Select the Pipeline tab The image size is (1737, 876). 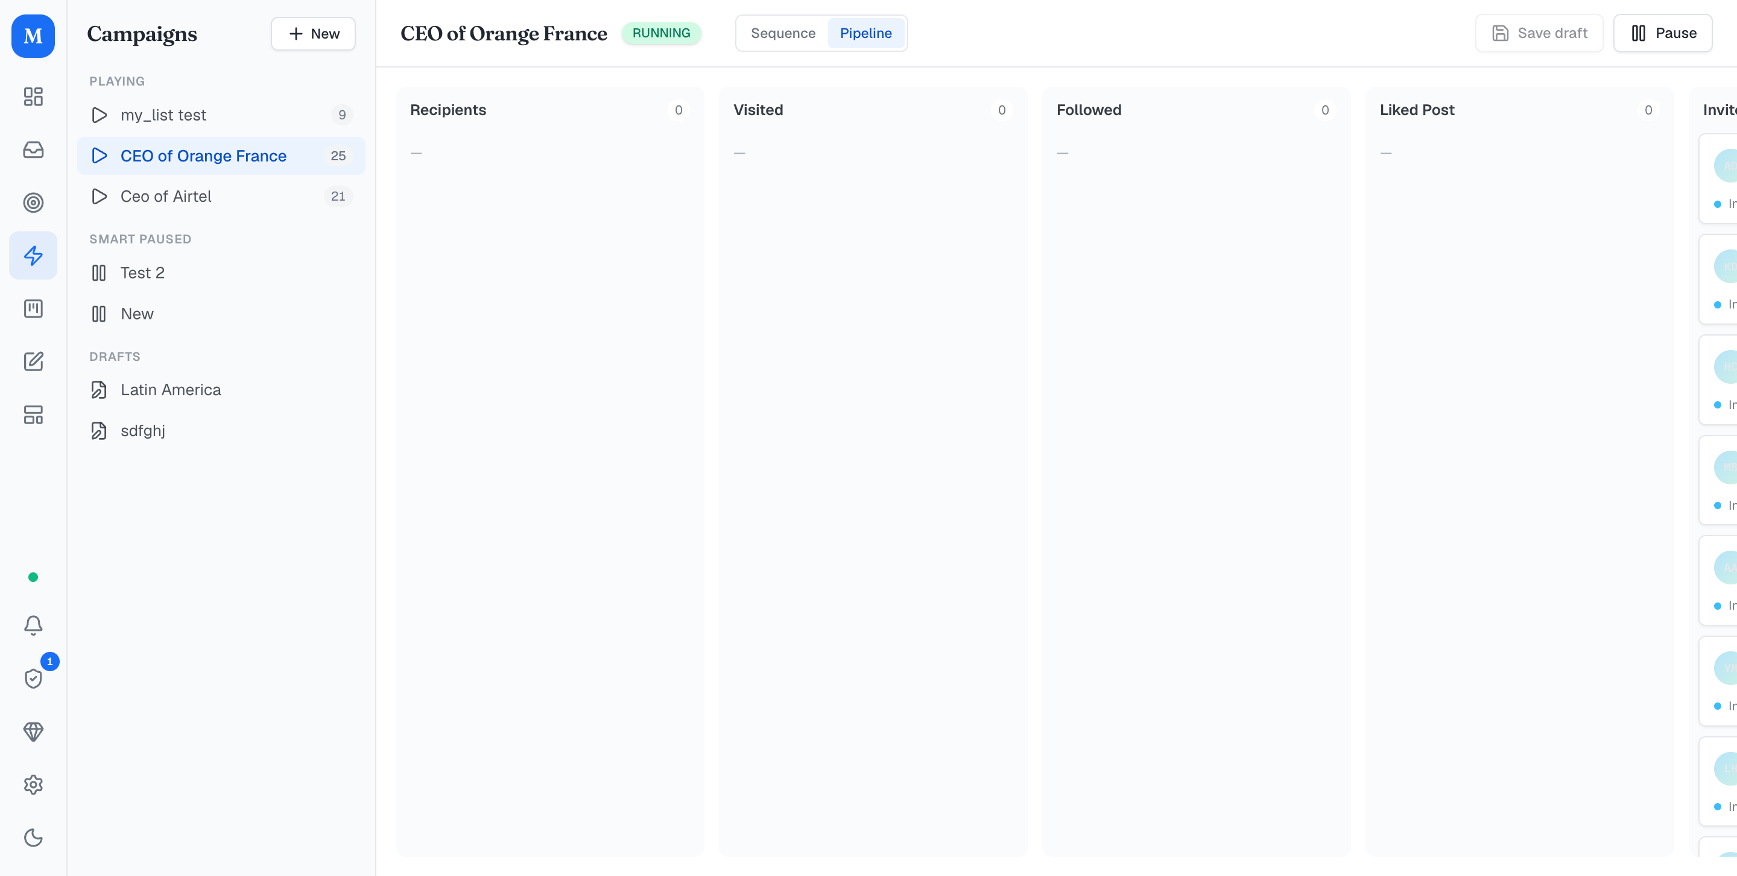866,33
